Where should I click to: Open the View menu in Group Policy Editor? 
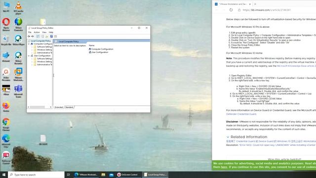[44, 32]
